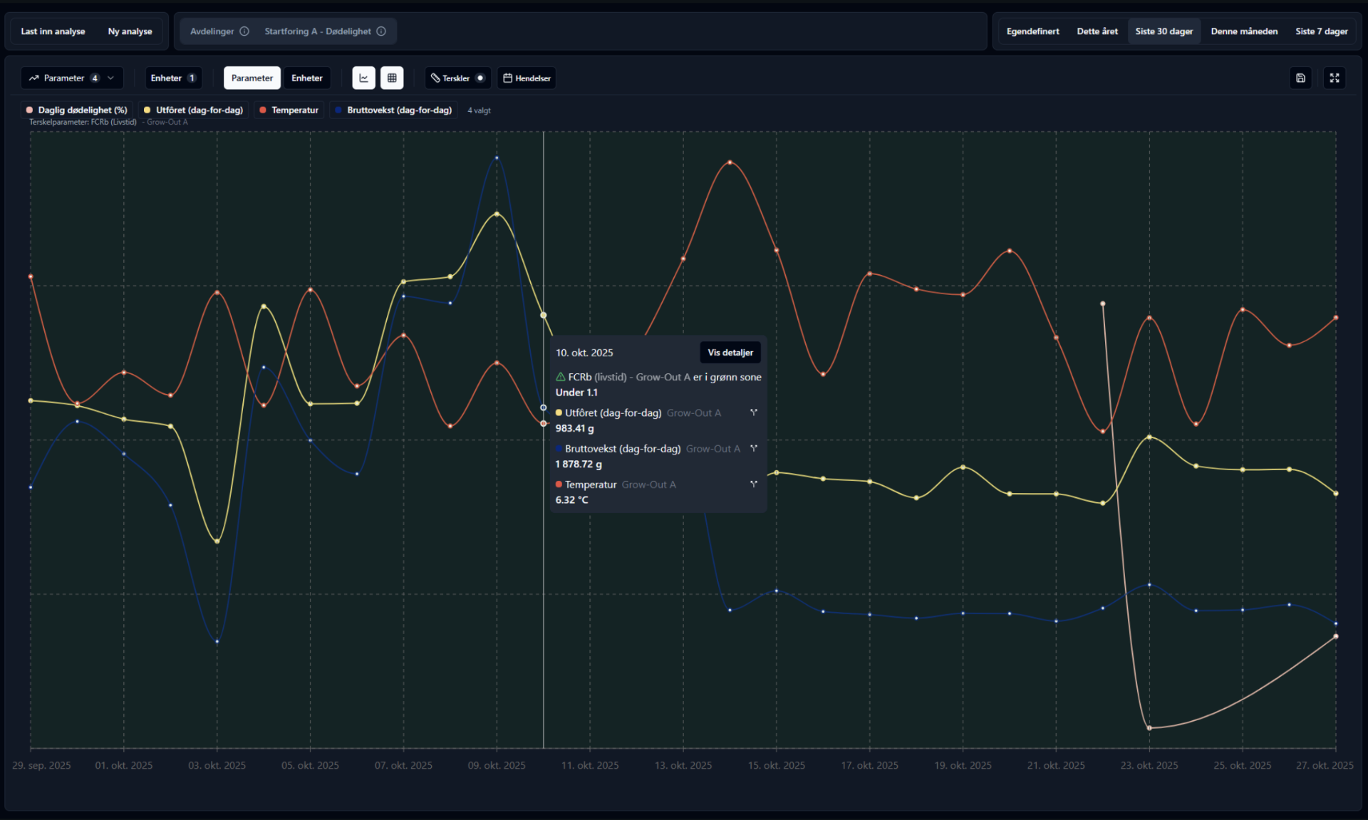1368x820 pixels.
Task: Select the Siste 7 dager range tab
Action: (1321, 31)
